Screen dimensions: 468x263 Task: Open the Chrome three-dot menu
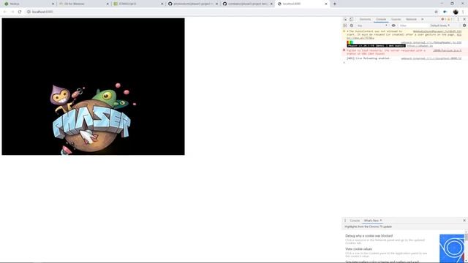click(463, 12)
